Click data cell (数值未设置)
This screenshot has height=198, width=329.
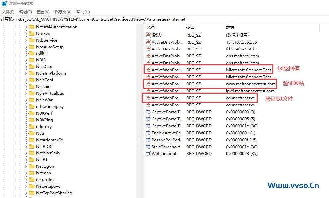tap(237, 35)
